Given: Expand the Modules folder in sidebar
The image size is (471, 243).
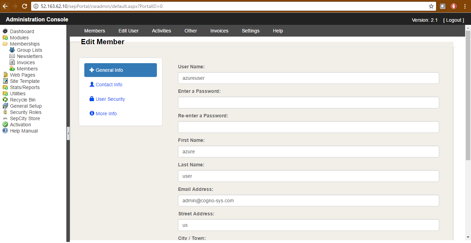Looking at the screenshot, I should 5,38.
